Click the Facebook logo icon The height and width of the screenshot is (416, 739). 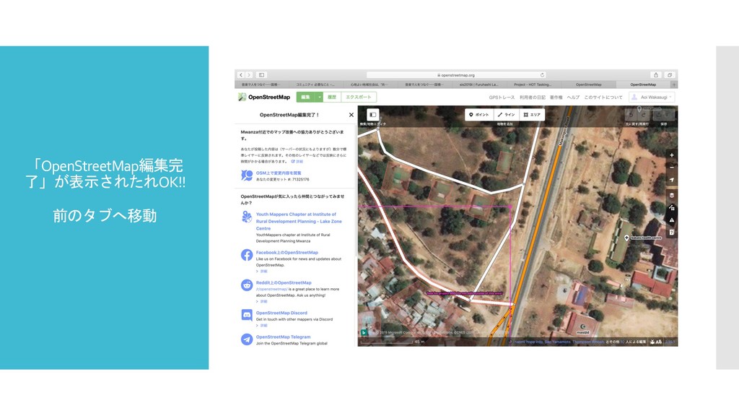[247, 255]
